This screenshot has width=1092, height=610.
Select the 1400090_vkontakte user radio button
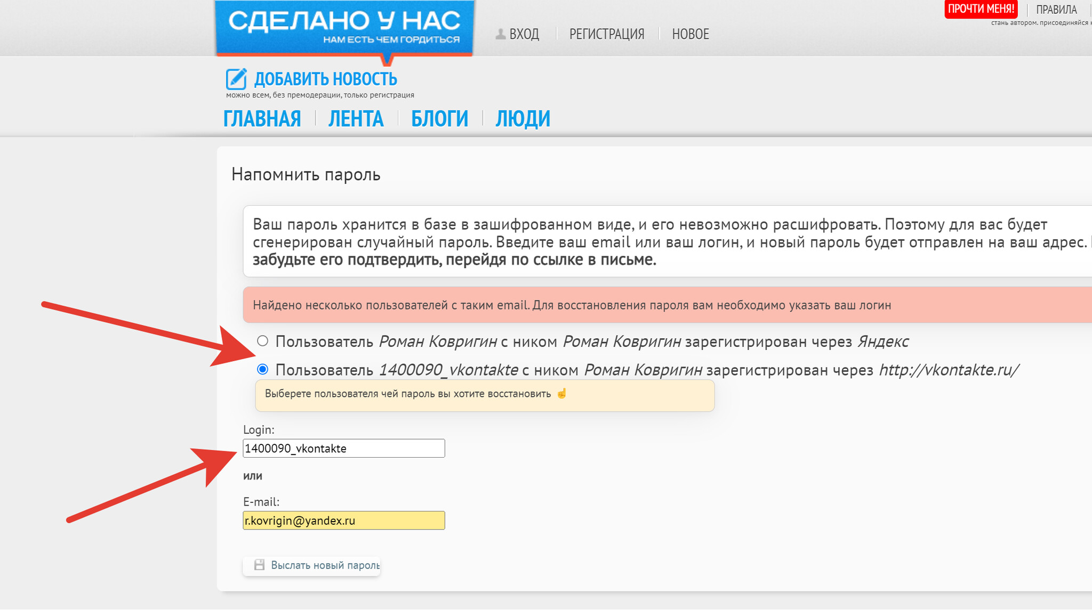(262, 369)
